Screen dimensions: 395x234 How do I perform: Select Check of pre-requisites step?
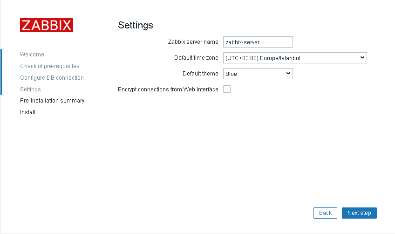click(50, 66)
